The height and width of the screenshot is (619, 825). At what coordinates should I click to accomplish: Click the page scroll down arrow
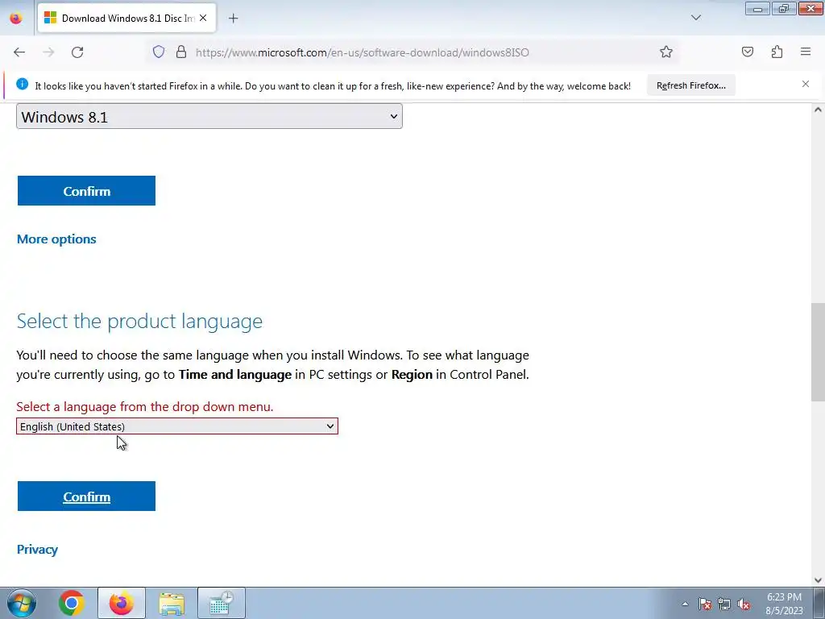[x=819, y=580]
